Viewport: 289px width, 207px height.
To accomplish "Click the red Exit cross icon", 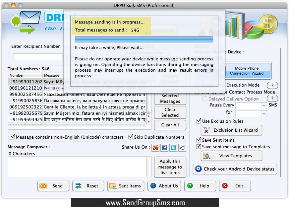I will point(225,185).
